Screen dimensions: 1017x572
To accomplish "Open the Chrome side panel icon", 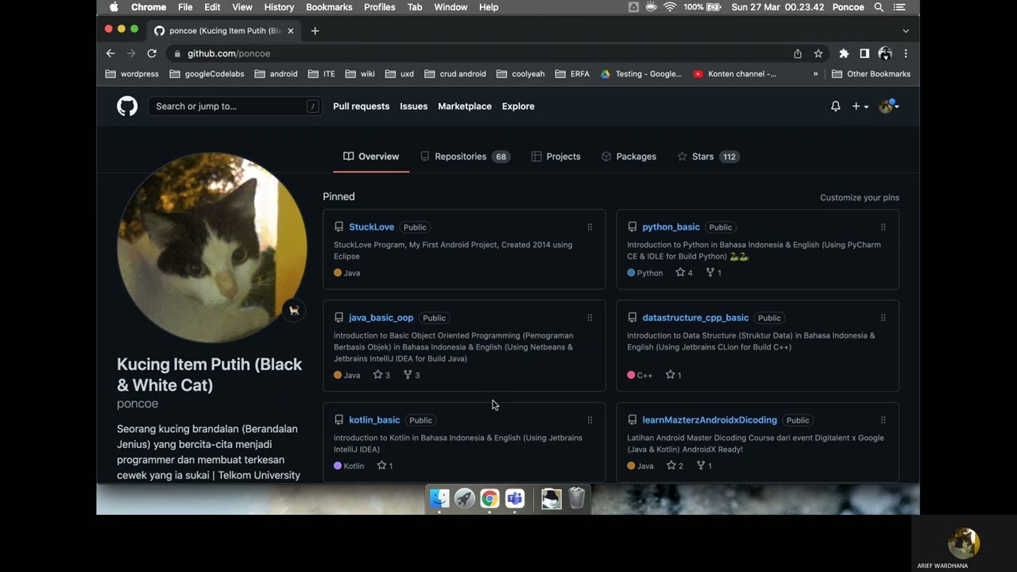I will click(864, 53).
